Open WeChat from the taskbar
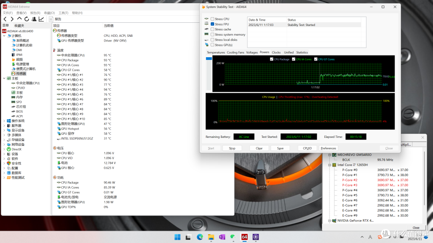433x243 pixels. 233,237
